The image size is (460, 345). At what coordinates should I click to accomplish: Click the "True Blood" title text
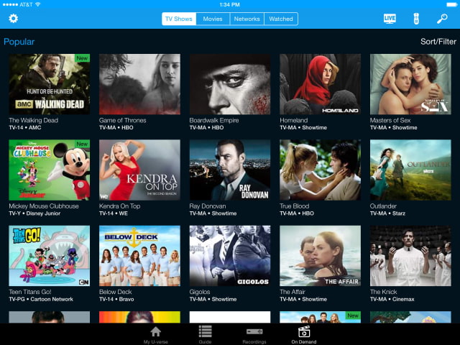(294, 206)
